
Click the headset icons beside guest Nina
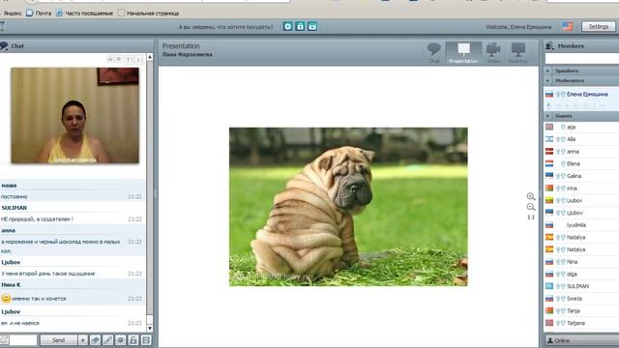560,262
